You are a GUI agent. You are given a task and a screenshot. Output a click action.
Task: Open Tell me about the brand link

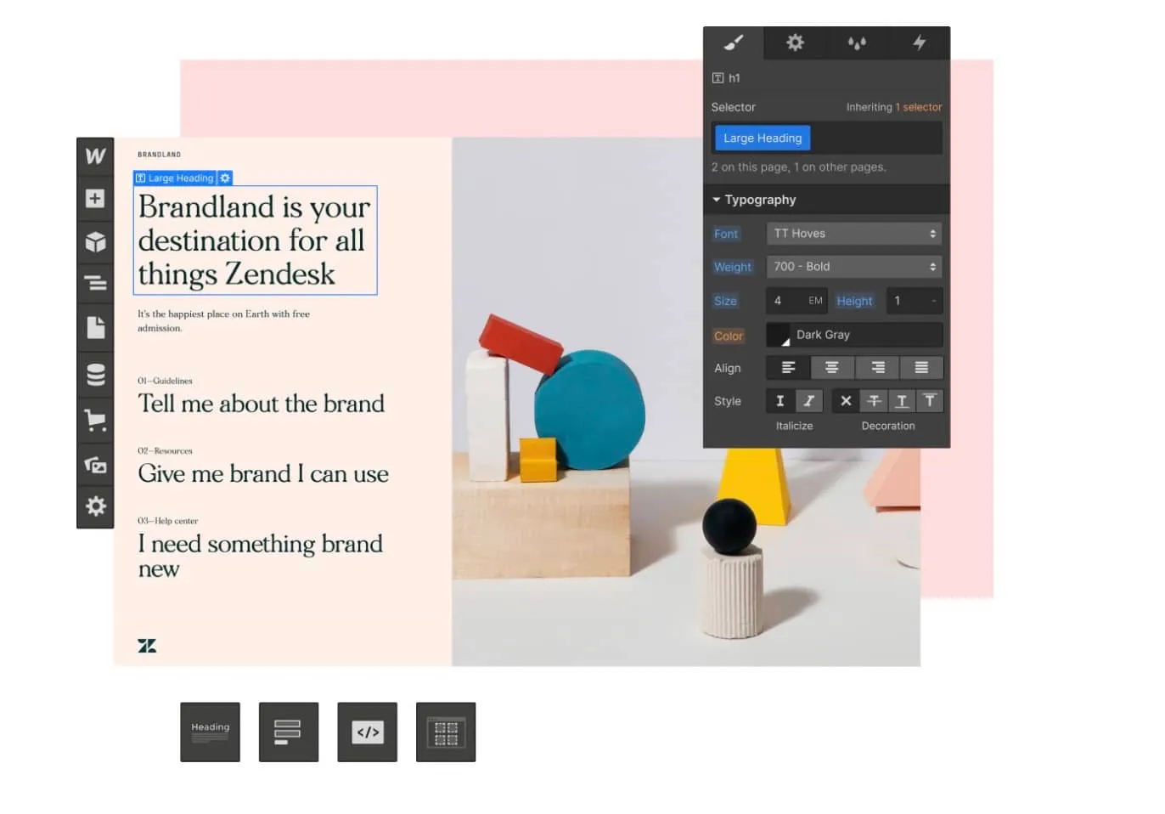coord(261,404)
